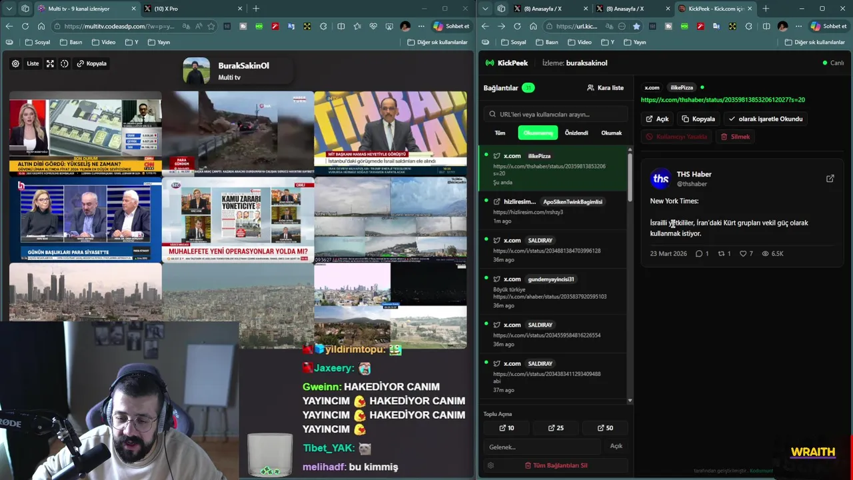Open Sosyal bookmarks folder in left browser

37,42
